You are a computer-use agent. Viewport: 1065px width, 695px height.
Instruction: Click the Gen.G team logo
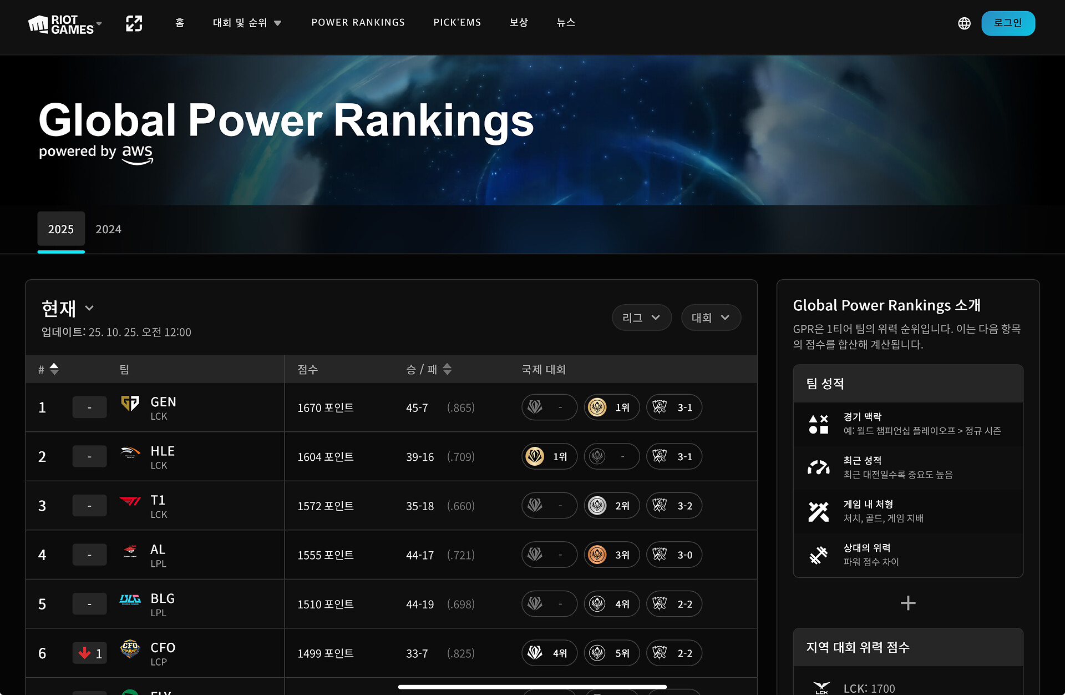(130, 403)
